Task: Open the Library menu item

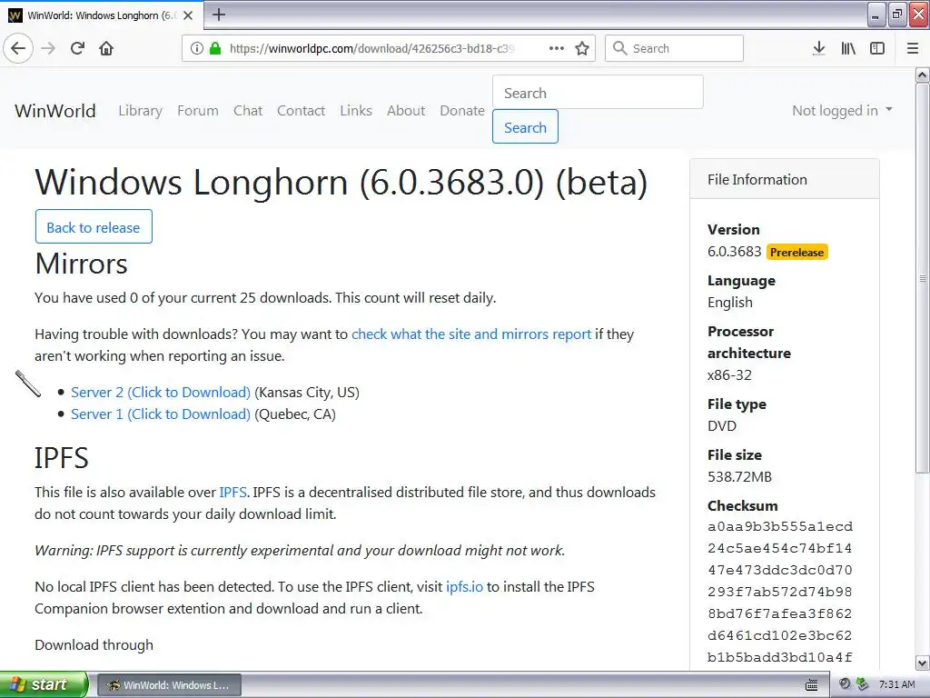Action: [140, 110]
